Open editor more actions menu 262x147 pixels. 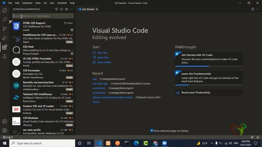(x=257, y=9)
